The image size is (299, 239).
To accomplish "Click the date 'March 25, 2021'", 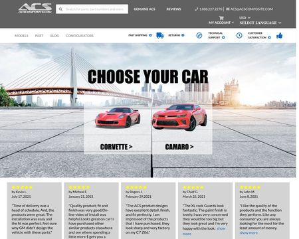I will point(194,197).
